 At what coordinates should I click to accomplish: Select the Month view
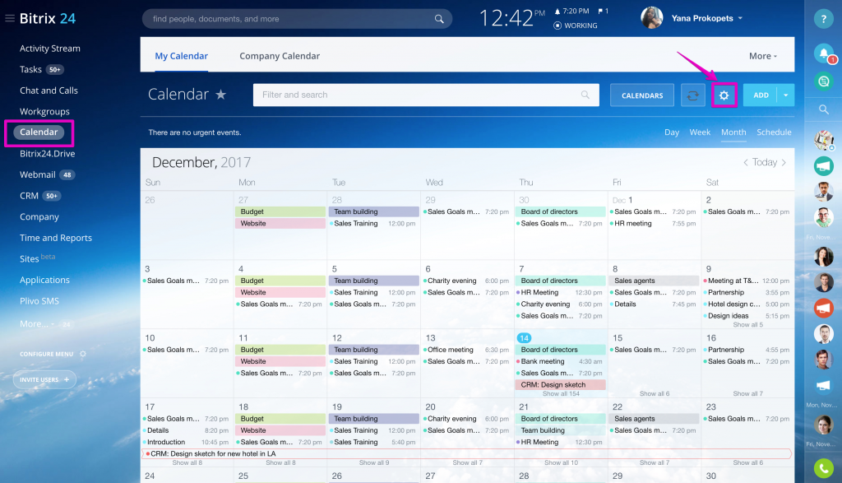[733, 132]
